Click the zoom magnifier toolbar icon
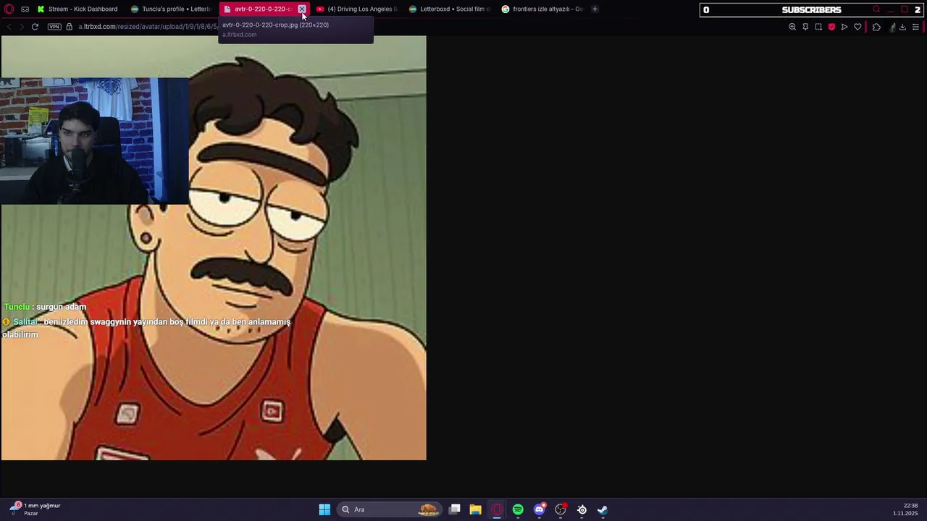The width and height of the screenshot is (927, 521). point(792,27)
